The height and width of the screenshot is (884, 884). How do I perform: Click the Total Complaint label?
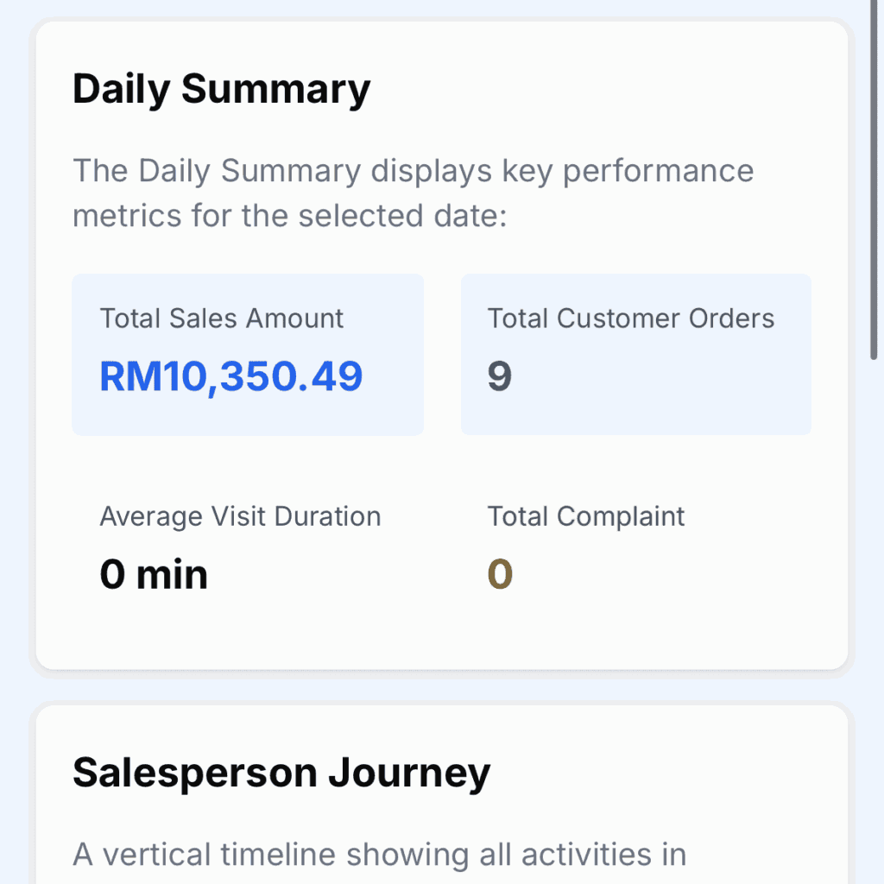click(585, 516)
